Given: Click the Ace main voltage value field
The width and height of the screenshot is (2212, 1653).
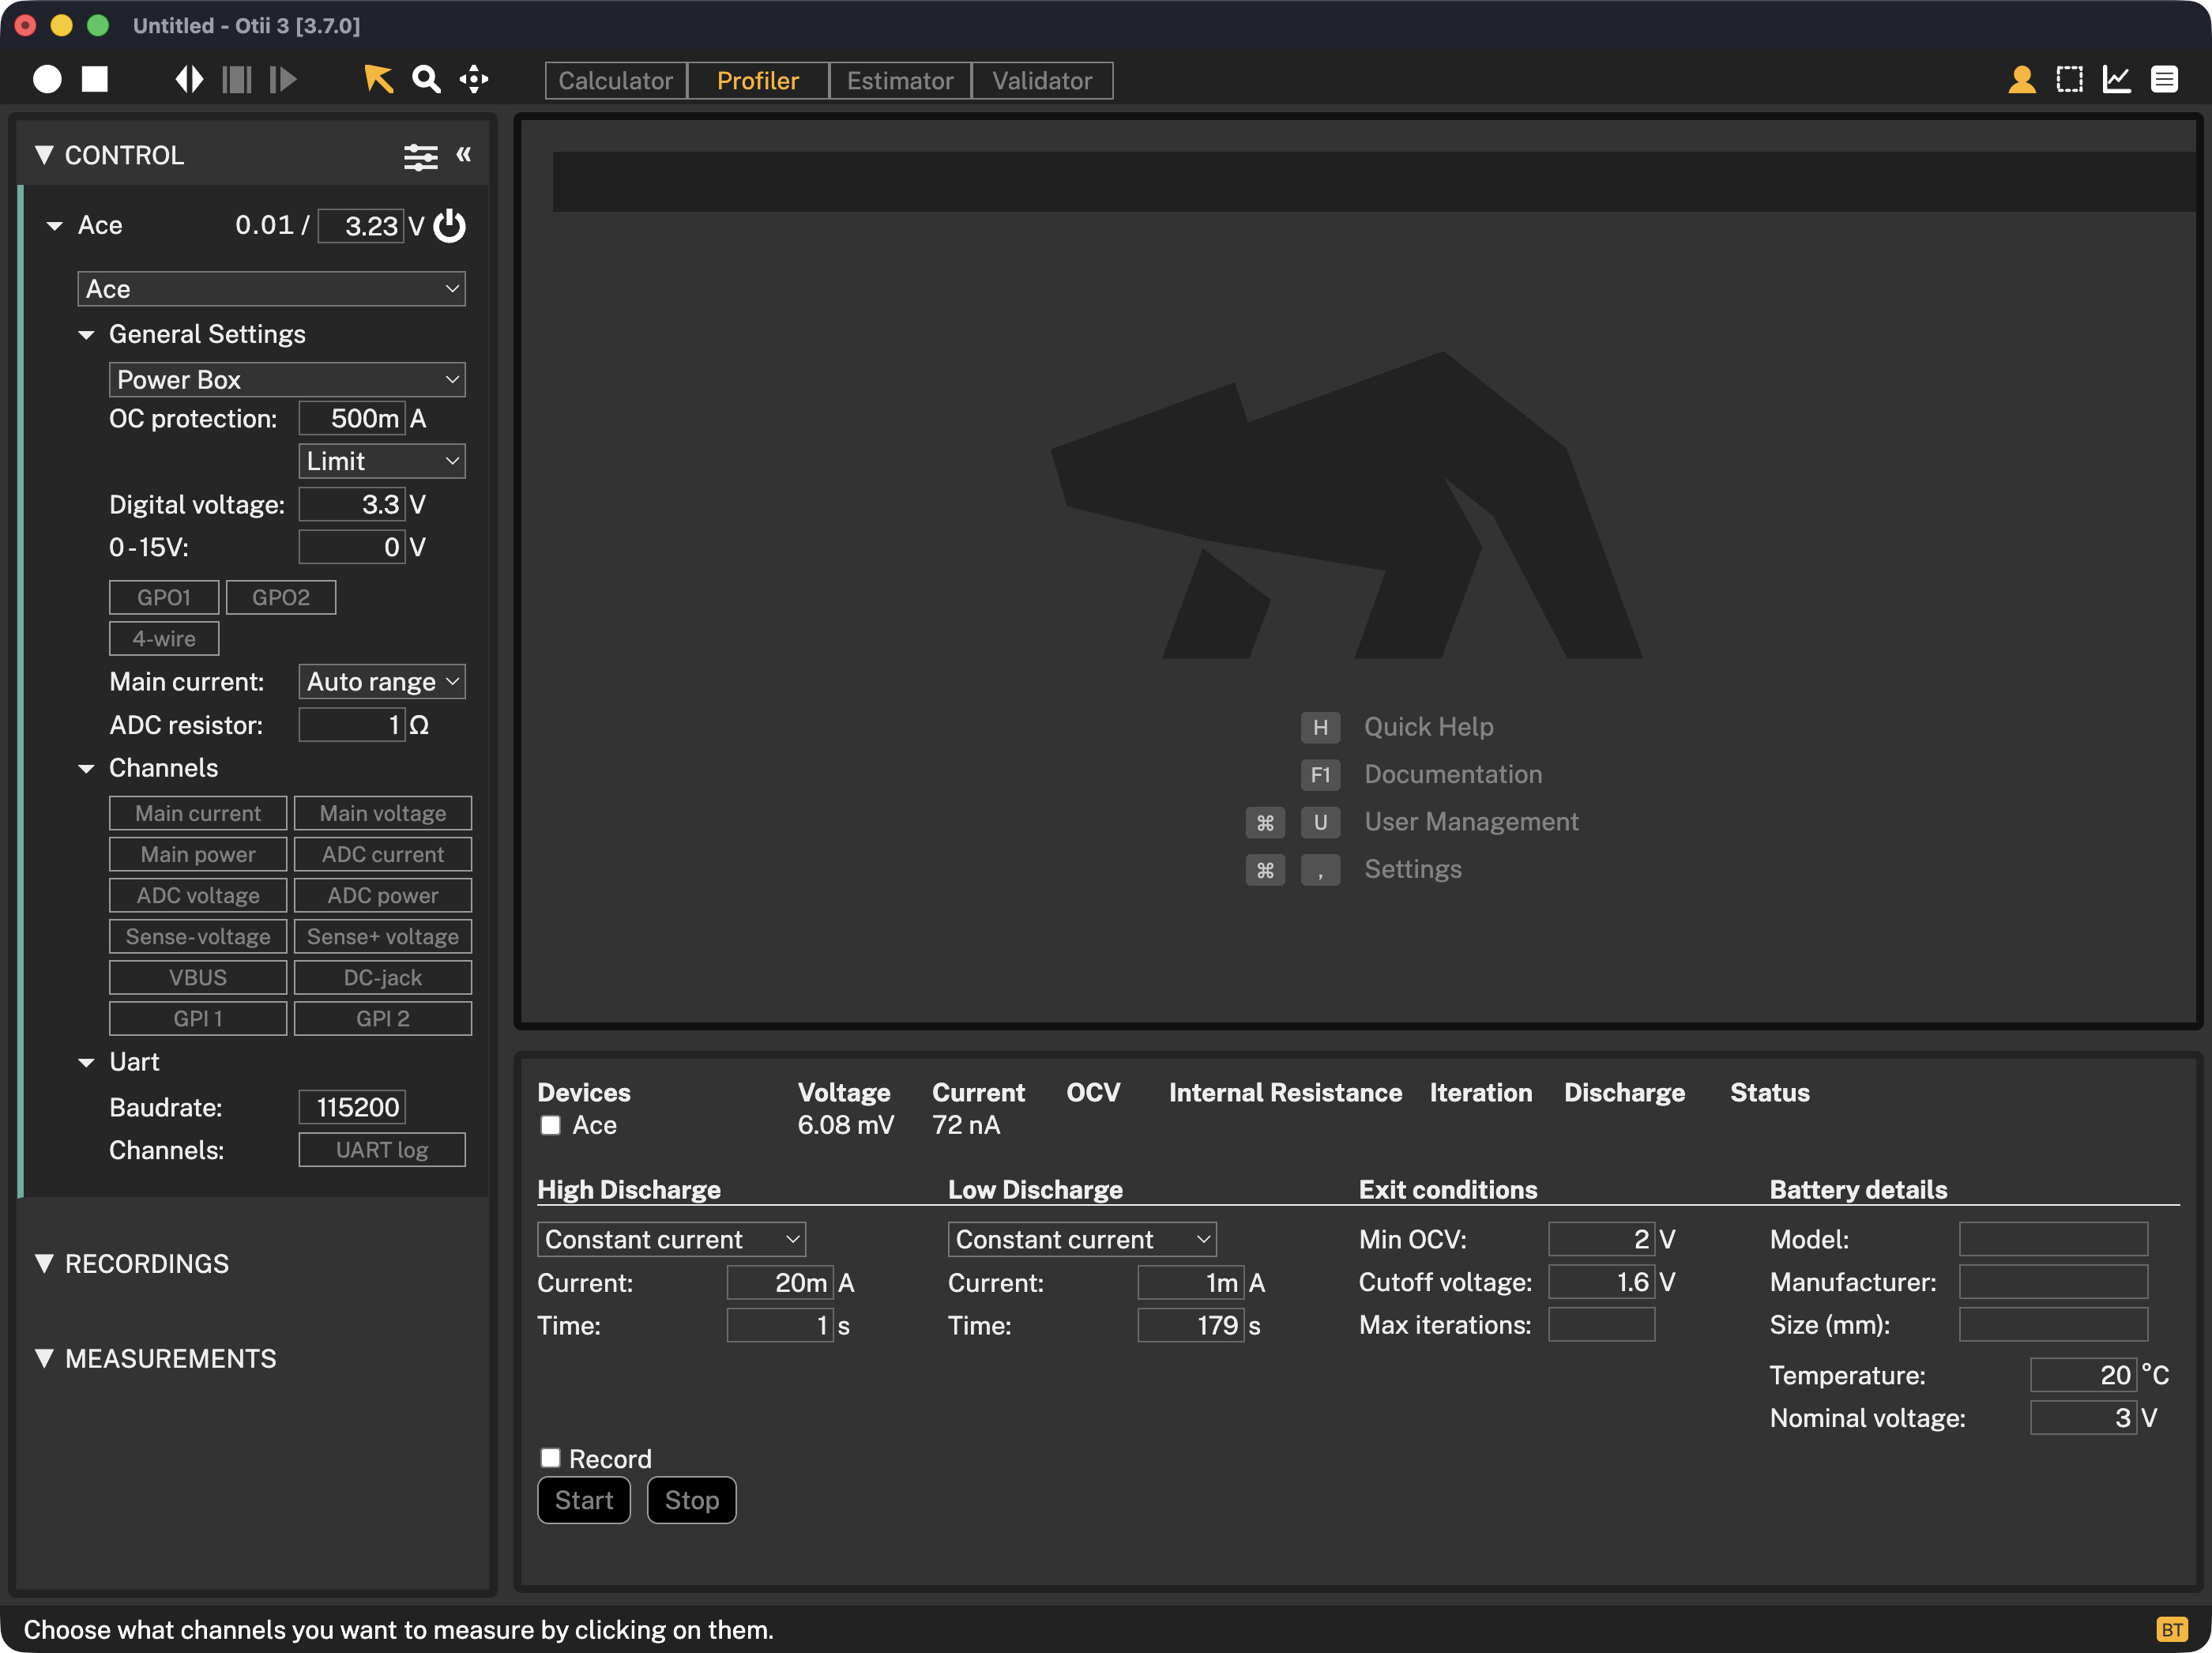Looking at the screenshot, I should pyautogui.click(x=361, y=226).
